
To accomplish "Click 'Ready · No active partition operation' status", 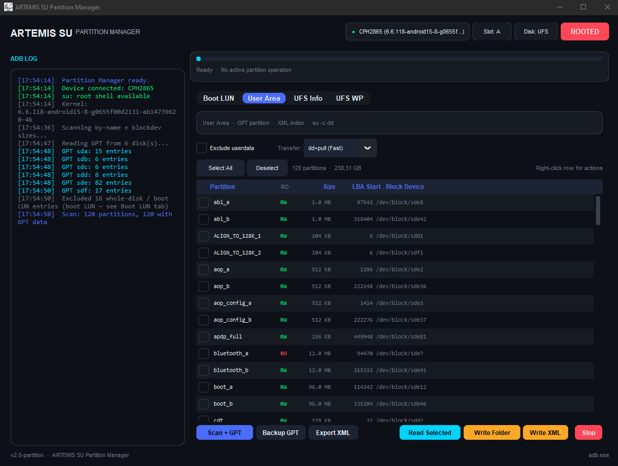I will (244, 70).
